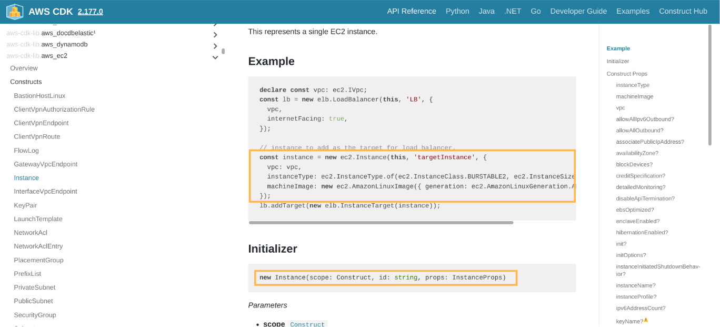Jump to availabilityZone? property

[637, 153]
